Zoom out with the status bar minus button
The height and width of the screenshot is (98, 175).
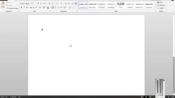[154, 97]
